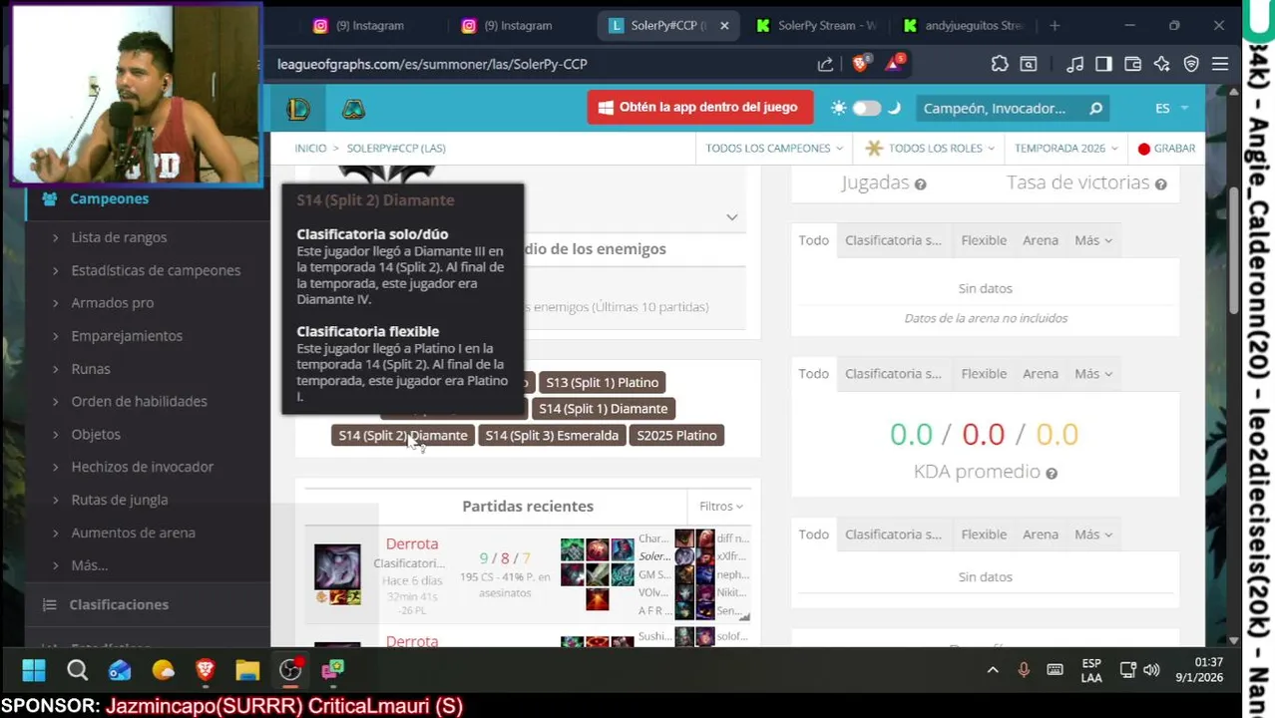Click the Obtén la app dentro del juego button
This screenshot has width=1275, height=718.
699,108
